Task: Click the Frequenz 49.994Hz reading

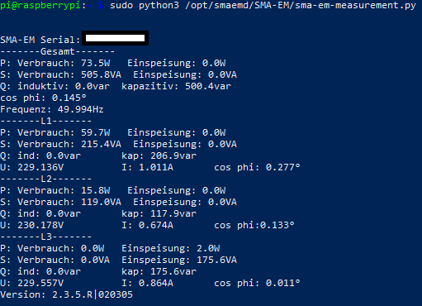Action: (52, 109)
